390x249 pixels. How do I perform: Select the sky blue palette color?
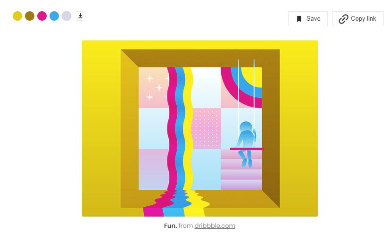[54, 16]
